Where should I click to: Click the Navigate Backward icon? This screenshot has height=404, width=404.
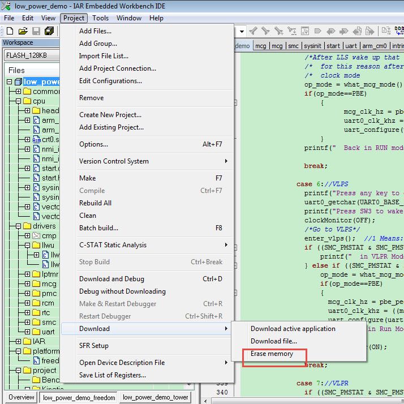(357, 31)
